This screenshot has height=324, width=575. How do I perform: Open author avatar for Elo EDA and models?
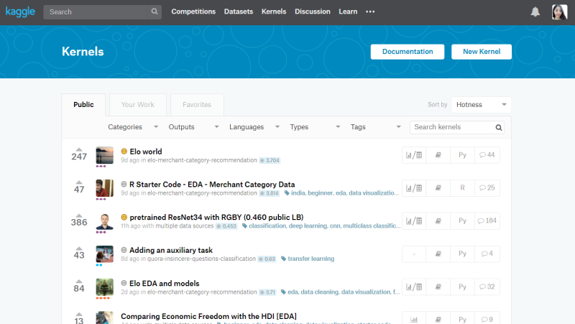[104, 287]
